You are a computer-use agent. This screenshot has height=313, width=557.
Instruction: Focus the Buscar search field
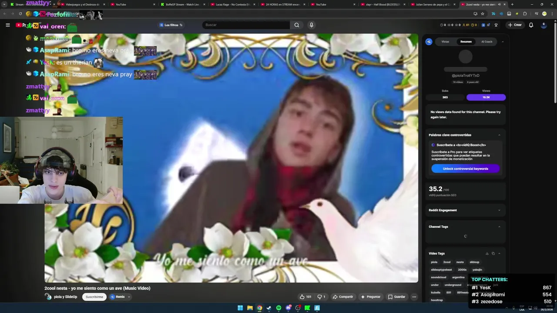[x=246, y=25]
